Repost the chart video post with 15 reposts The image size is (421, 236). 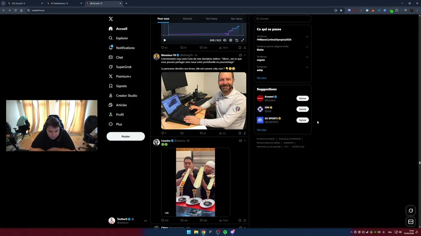point(183,48)
